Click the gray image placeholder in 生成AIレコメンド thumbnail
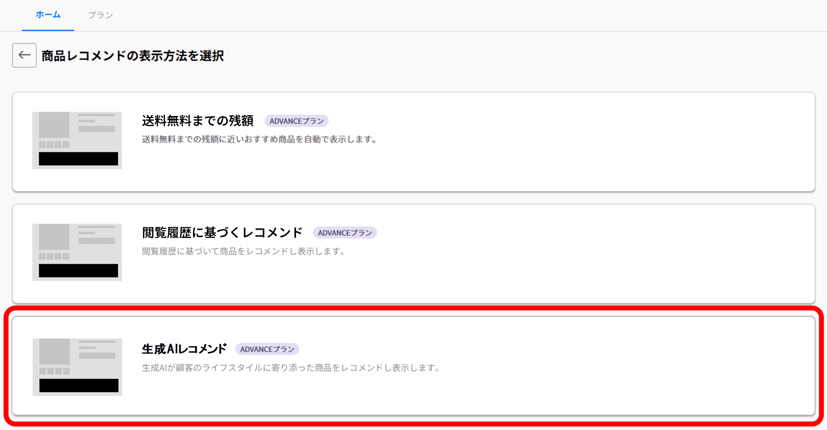Image resolution: width=827 pixels, height=430 pixels. pos(55,352)
